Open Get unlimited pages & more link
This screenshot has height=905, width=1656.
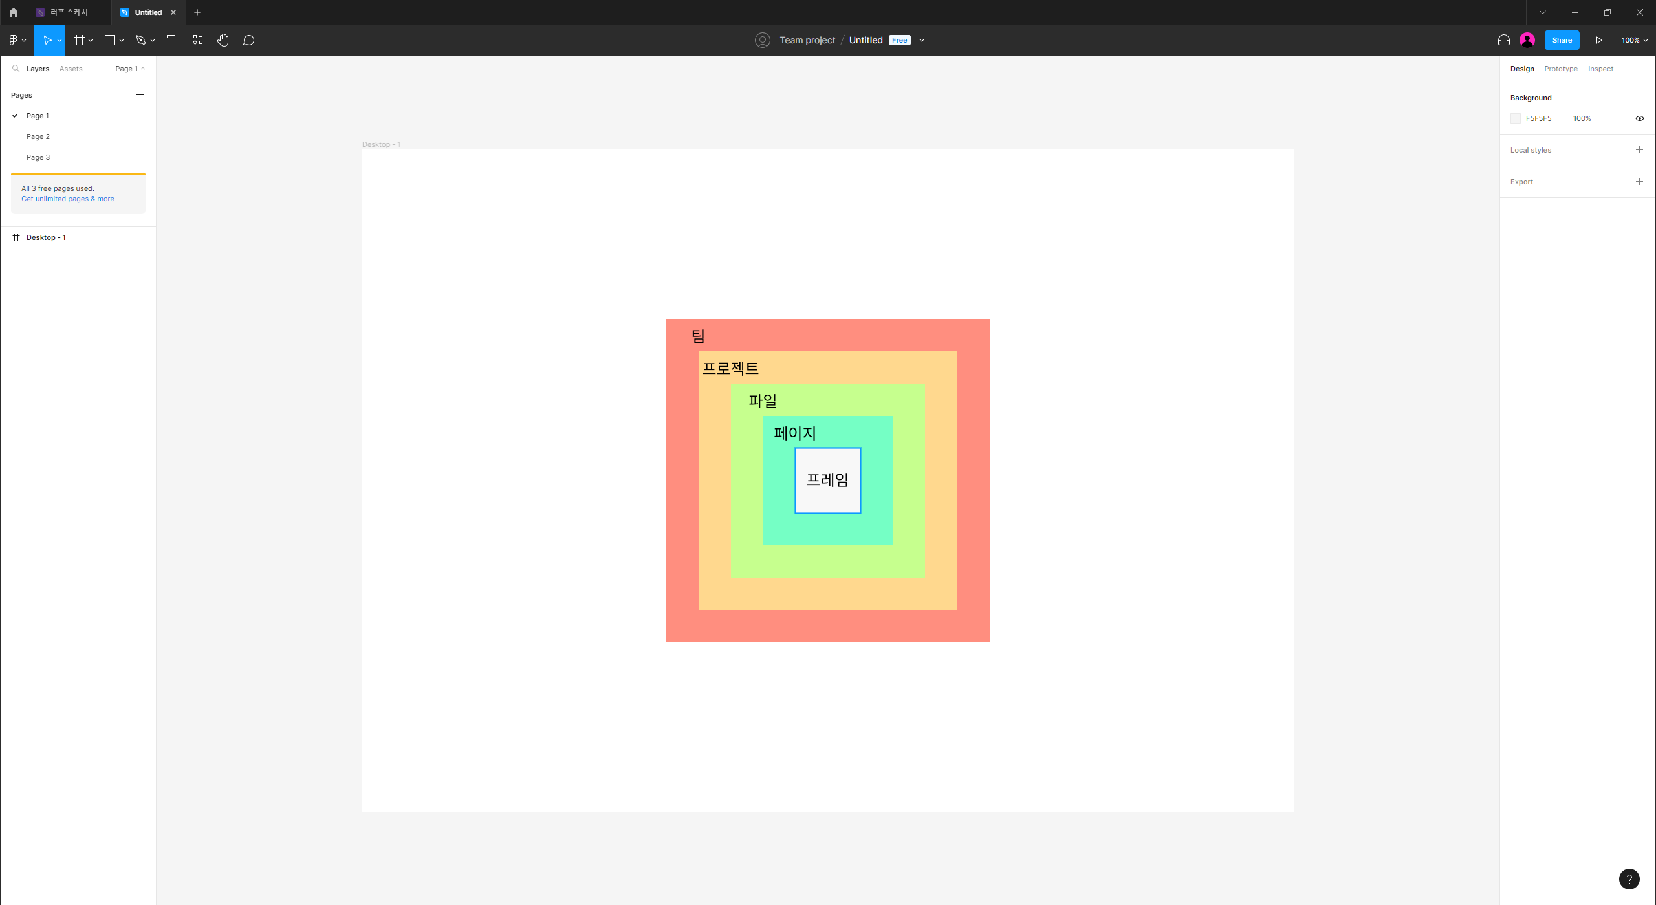(68, 199)
